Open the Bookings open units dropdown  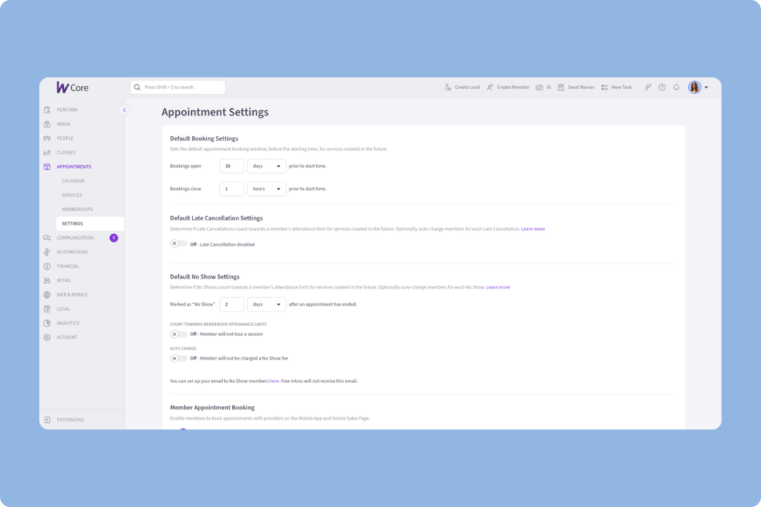tap(266, 165)
